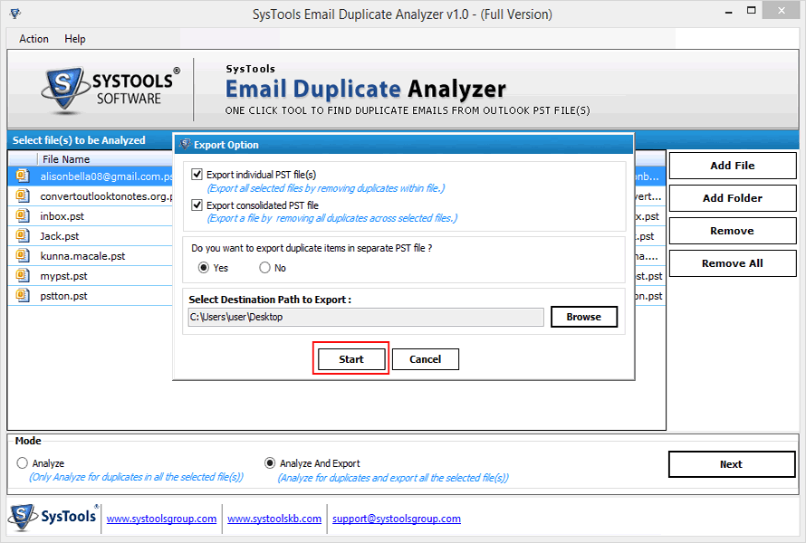Click the Next button
The height and width of the screenshot is (543, 806).
pos(732,464)
